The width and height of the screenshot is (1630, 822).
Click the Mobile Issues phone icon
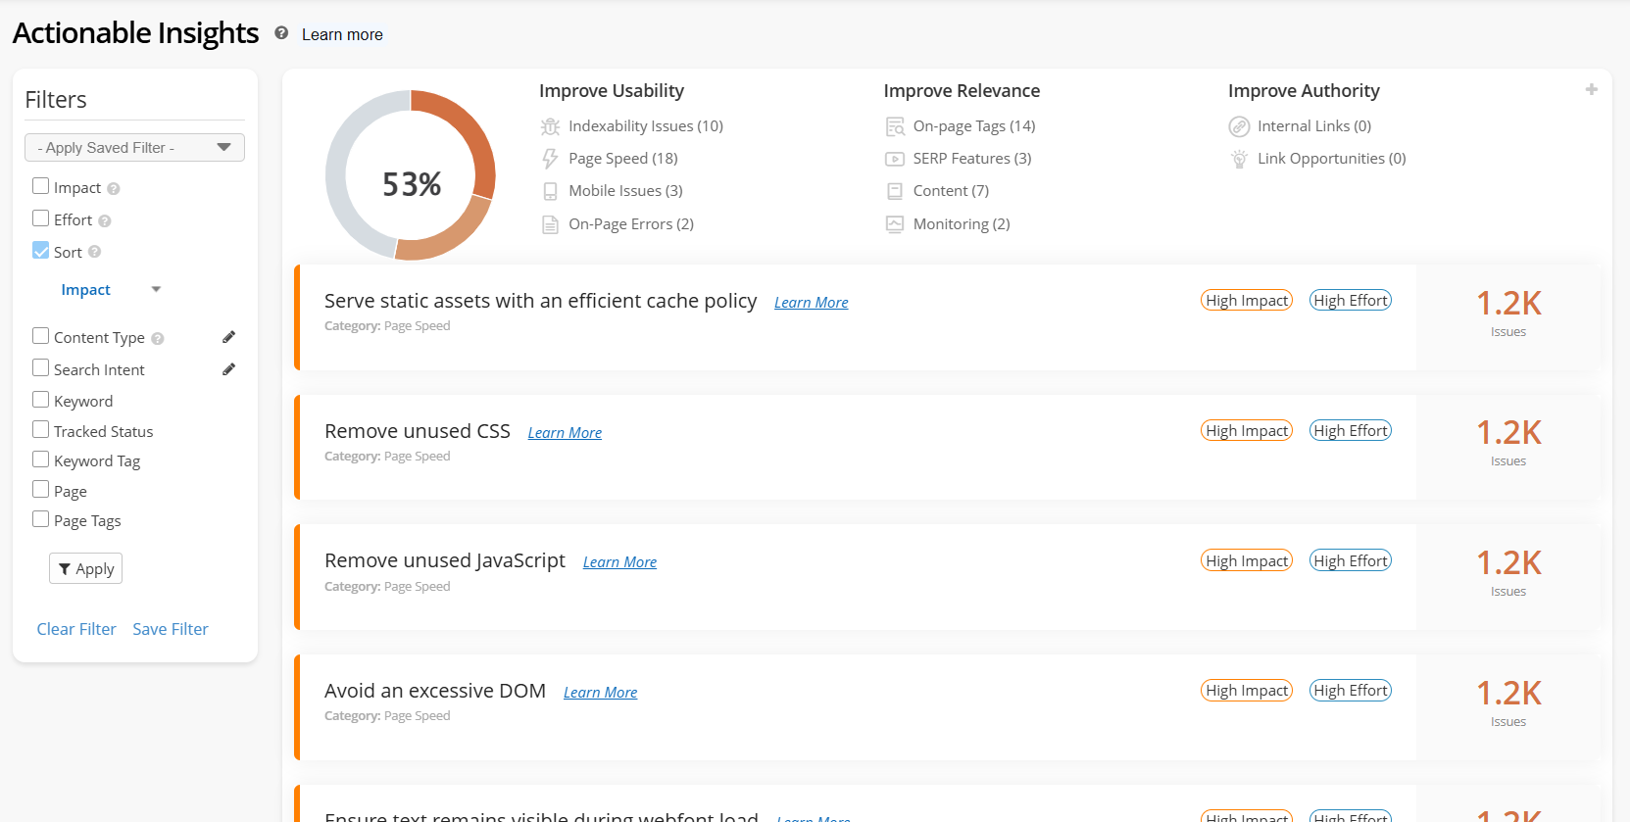[550, 191]
